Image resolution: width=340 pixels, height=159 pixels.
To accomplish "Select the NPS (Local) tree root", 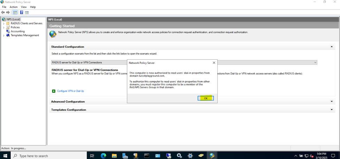I will pyautogui.click(x=13, y=19).
